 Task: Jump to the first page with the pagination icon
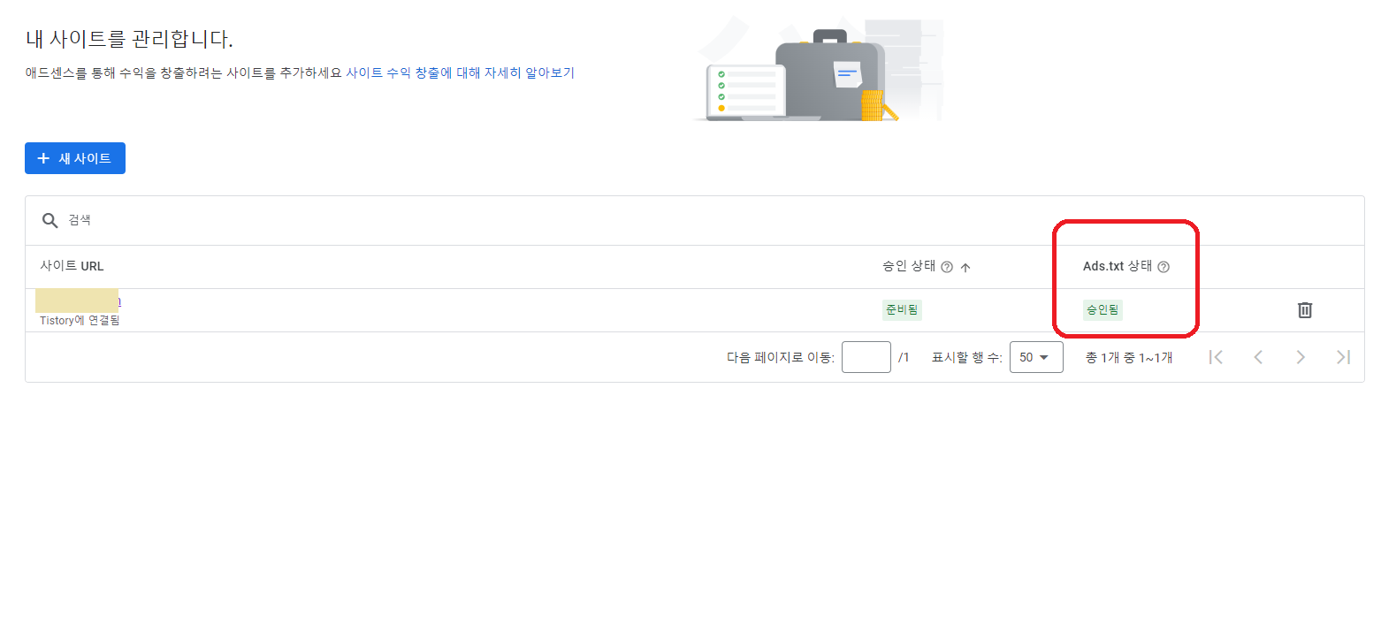coord(1216,356)
